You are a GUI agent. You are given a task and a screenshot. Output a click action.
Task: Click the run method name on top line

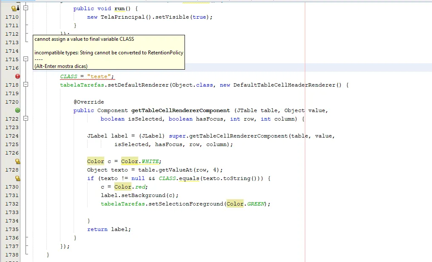(119, 8)
